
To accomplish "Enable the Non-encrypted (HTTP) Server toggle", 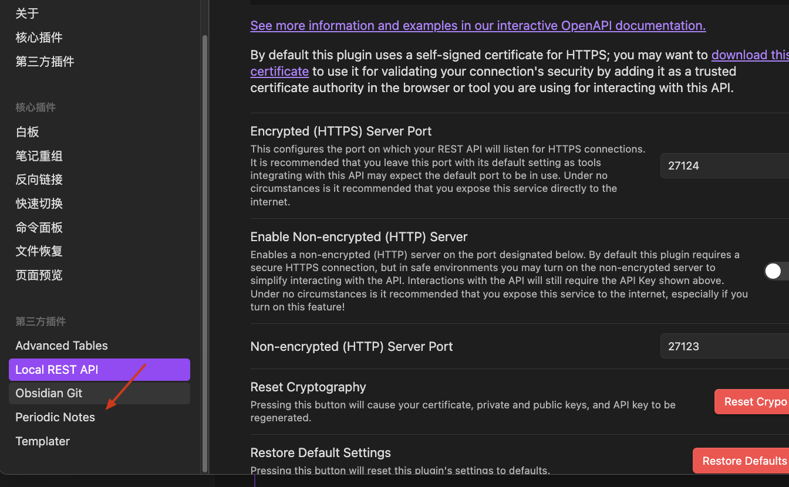I will pos(776,270).
